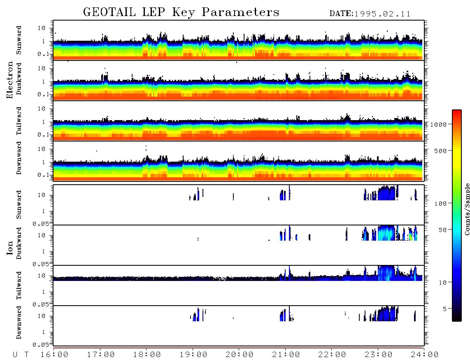This screenshot has height=362, width=470.
Task: Click the 0.05 tick of Ion Dawnward panel
Action: (x=41, y=345)
